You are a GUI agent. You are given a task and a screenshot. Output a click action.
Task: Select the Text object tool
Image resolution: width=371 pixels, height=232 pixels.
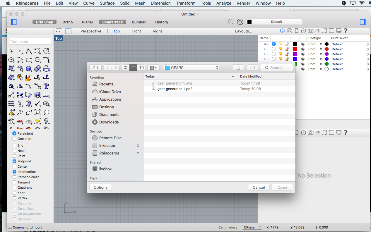46,86
